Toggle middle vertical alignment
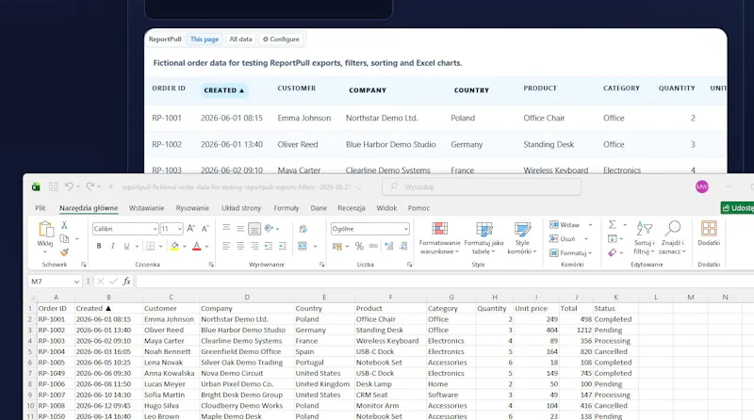754x420 pixels. 240,229
